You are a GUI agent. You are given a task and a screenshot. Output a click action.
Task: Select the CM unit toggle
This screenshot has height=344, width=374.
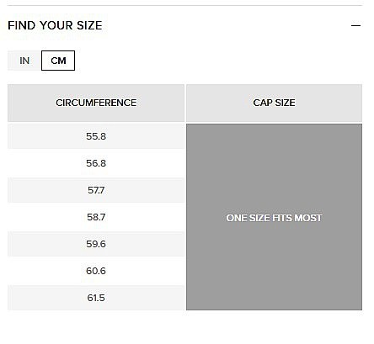(x=58, y=61)
